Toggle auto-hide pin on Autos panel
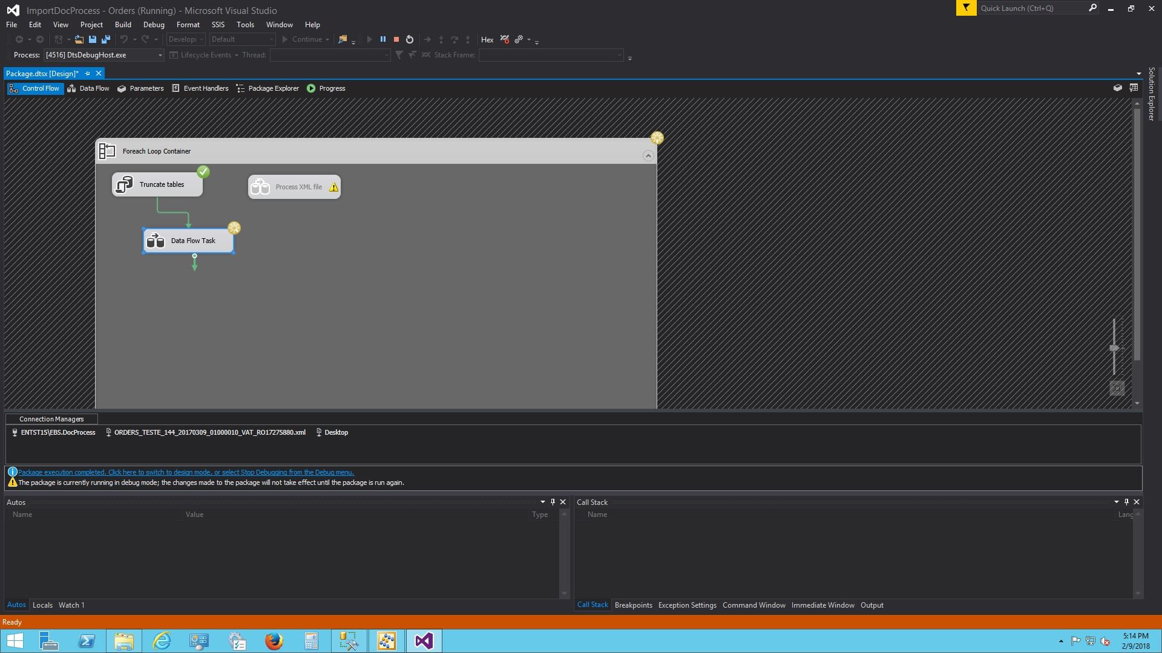Image resolution: width=1162 pixels, height=653 pixels. pos(553,502)
